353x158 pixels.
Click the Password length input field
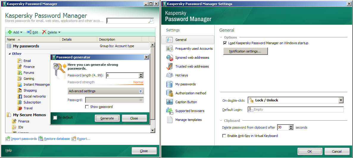coord(122,76)
